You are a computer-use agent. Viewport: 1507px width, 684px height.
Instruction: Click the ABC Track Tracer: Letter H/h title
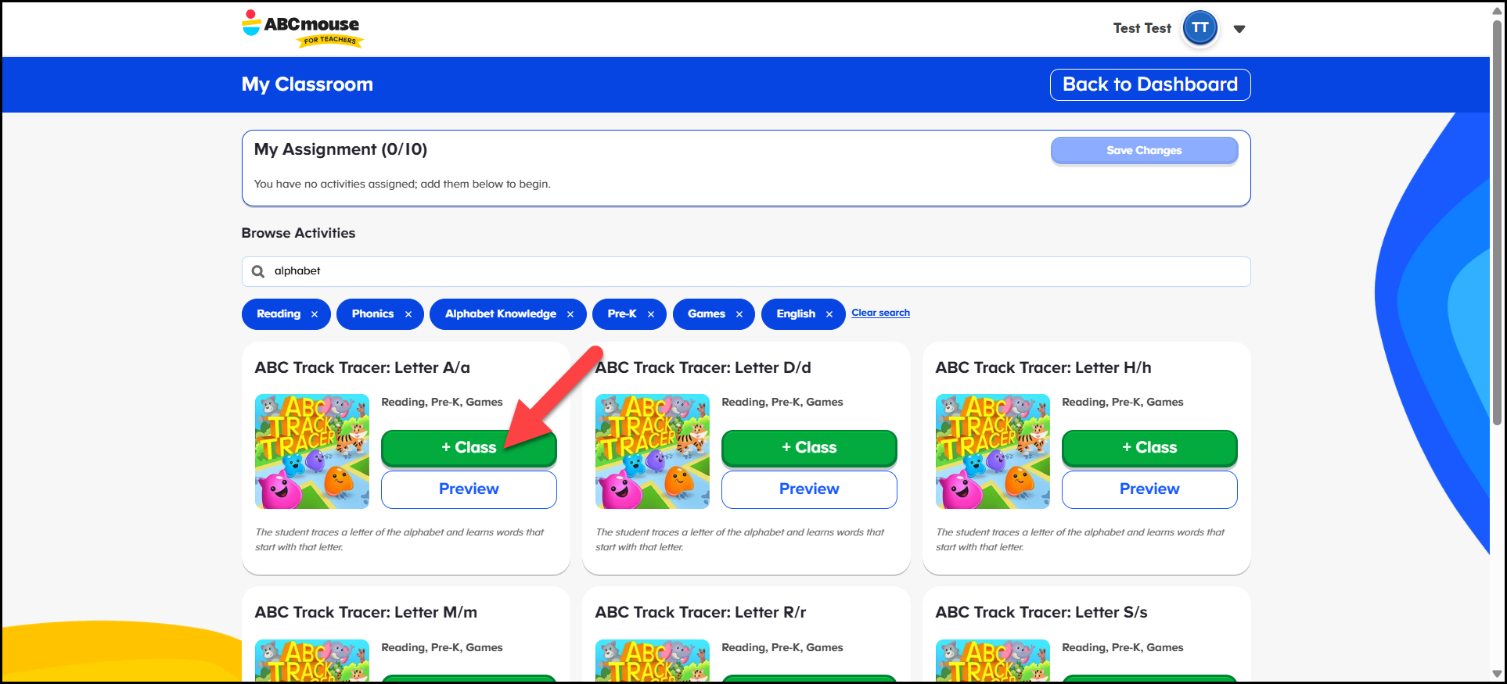(x=1043, y=367)
